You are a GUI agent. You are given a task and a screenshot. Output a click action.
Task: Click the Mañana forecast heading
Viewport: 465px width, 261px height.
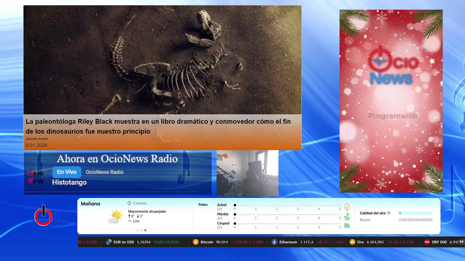90,204
